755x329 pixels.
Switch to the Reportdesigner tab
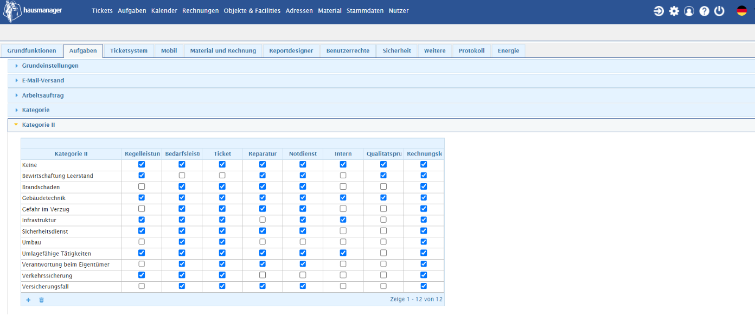pos(291,51)
